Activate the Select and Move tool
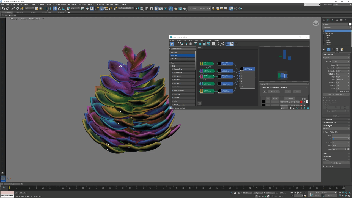Viewport: 352px width, 198px height. click(x=55, y=9)
